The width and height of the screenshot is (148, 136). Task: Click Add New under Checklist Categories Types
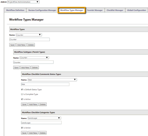point(33,133)
